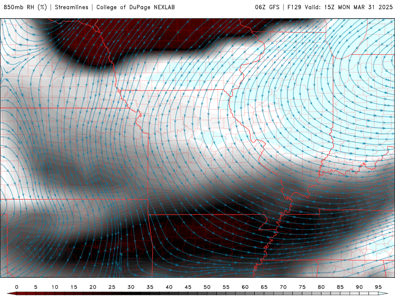Click the colorbar label "55"
This screenshot has width=395, height=296.
pos(226,287)
